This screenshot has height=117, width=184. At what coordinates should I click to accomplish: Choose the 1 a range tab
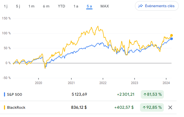click(x=76, y=6)
